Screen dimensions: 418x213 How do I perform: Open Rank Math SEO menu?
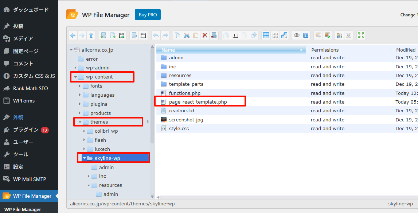point(30,88)
